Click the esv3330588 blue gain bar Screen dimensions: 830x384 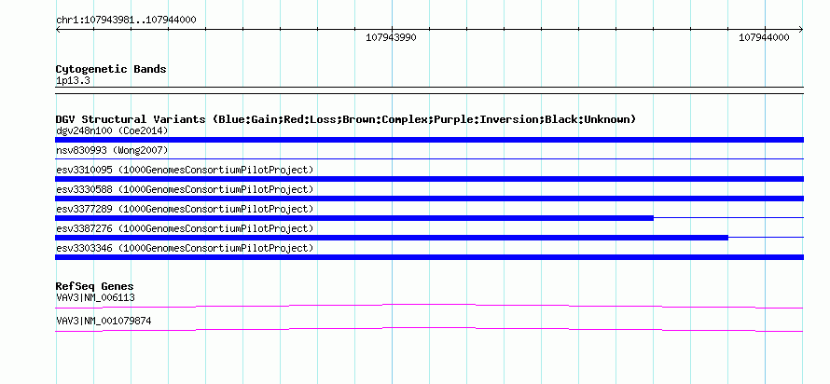pyautogui.click(x=429, y=199)
